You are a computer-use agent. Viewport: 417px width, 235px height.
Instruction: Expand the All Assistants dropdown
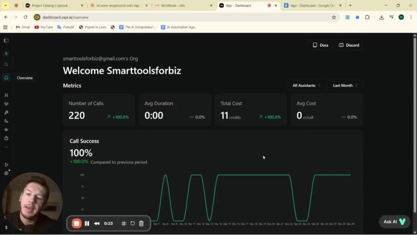pyautogui.click(x=306, y=86)
